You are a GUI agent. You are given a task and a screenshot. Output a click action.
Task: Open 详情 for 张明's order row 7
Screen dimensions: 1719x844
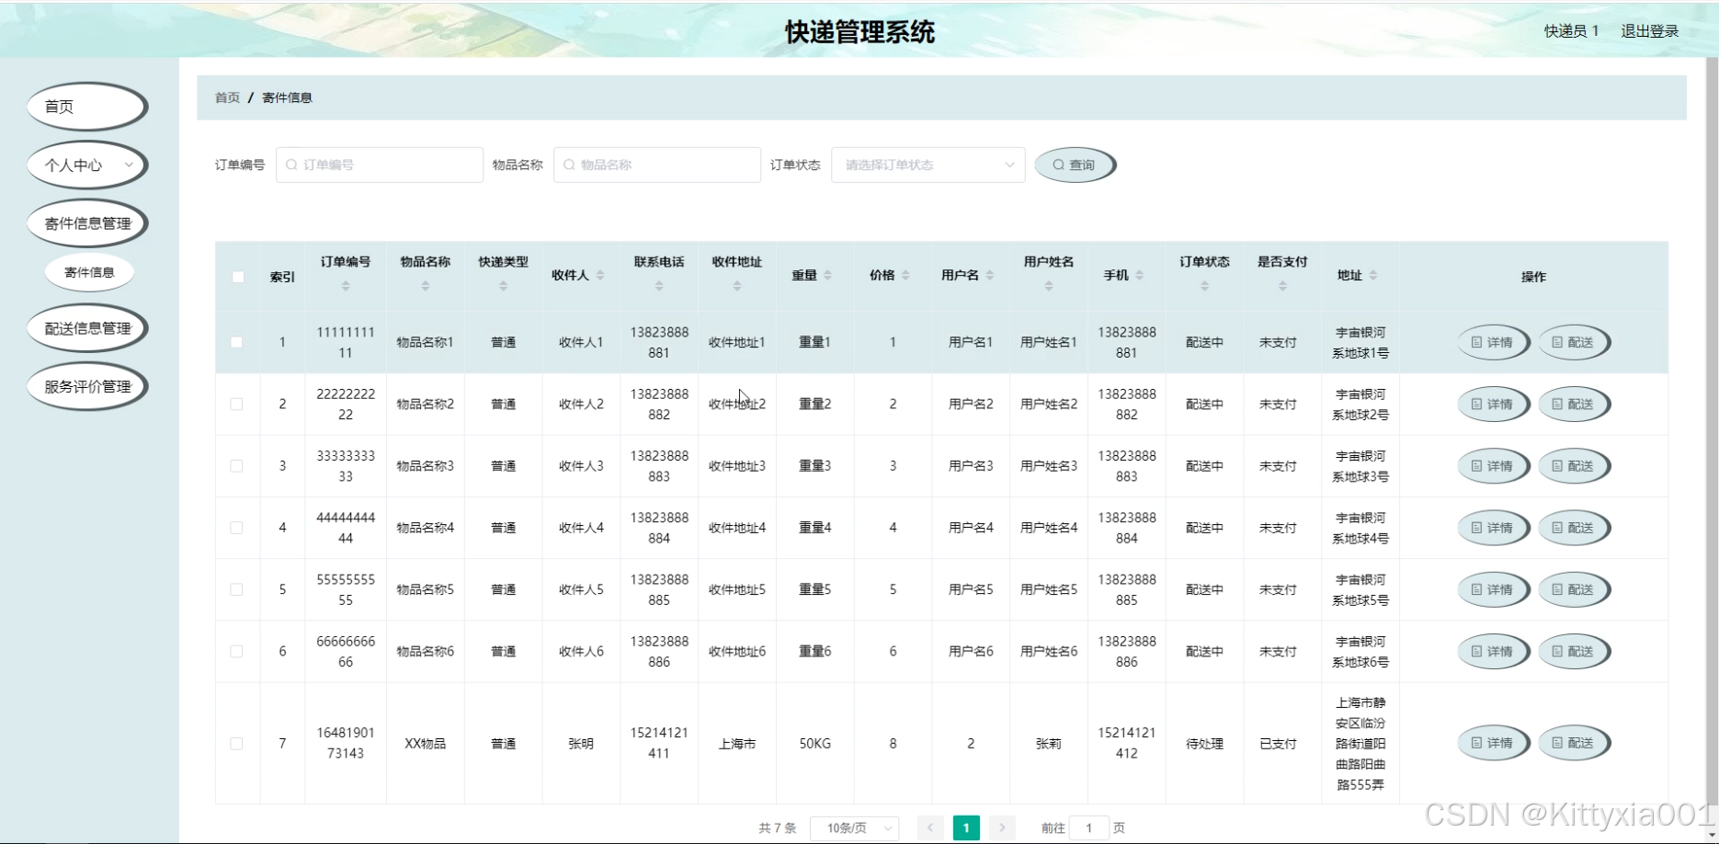1493,743
